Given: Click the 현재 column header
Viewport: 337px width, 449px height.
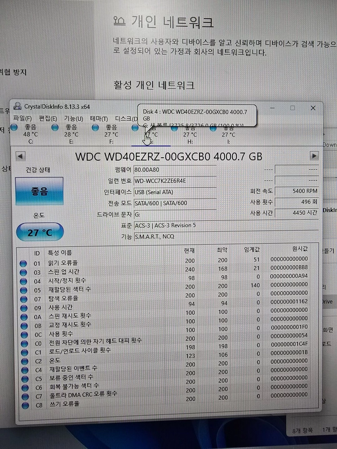Looking at the screenshot, I should click(x=189, y=251).
